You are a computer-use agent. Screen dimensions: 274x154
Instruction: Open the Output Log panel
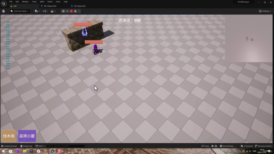click(x=26, y=146)
